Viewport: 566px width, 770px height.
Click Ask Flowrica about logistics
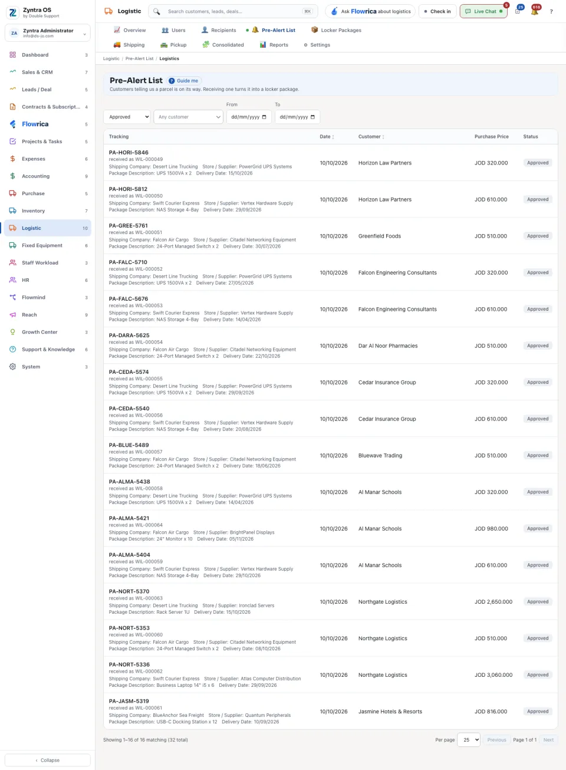coord(370,11)
